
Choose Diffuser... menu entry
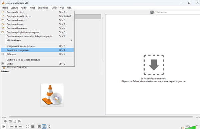pyautogui.click(x=37, y=54)
